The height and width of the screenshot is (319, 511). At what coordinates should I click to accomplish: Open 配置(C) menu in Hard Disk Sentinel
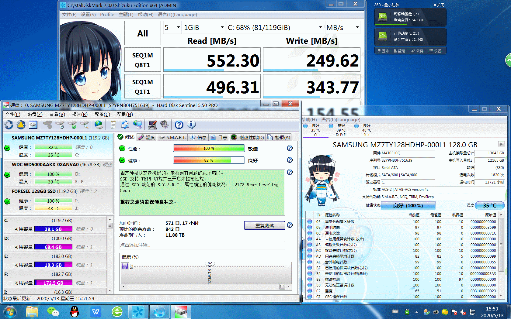pos(102,114)
